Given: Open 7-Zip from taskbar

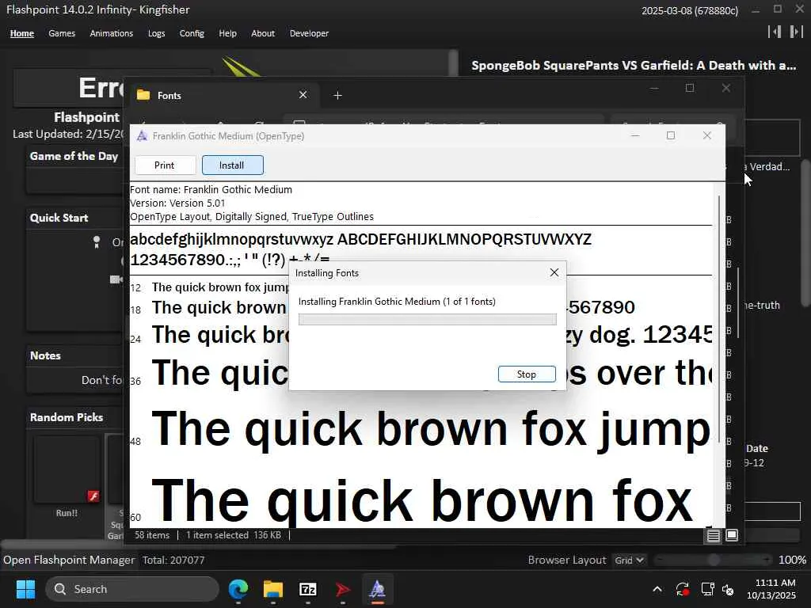Looking at the screenshot, I should [x=308, y=589].
